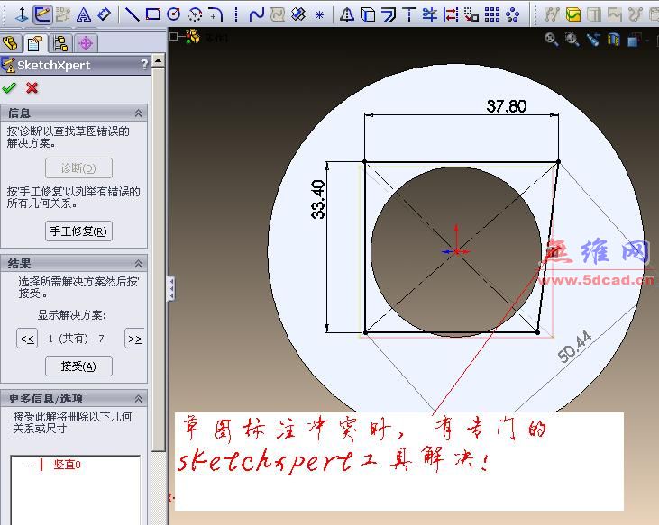
Task: Select the 50.44 diagonal dimension
Action: [x=575, y=347]
